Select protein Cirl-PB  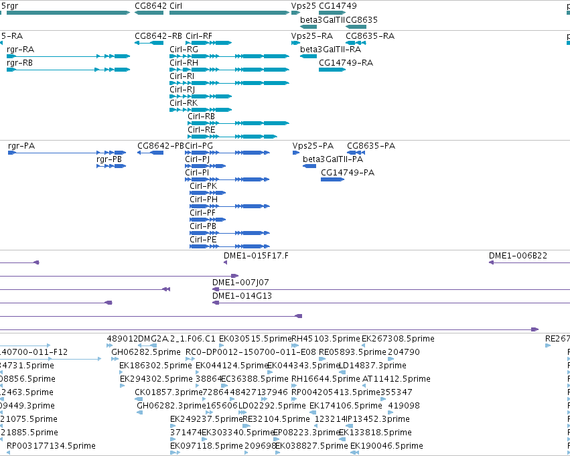(x=230, y=233)
